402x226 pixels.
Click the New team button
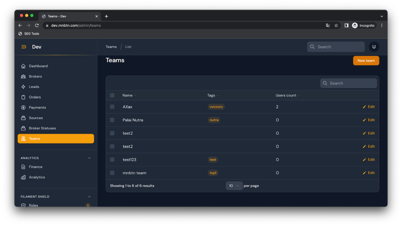coord(366,61)
